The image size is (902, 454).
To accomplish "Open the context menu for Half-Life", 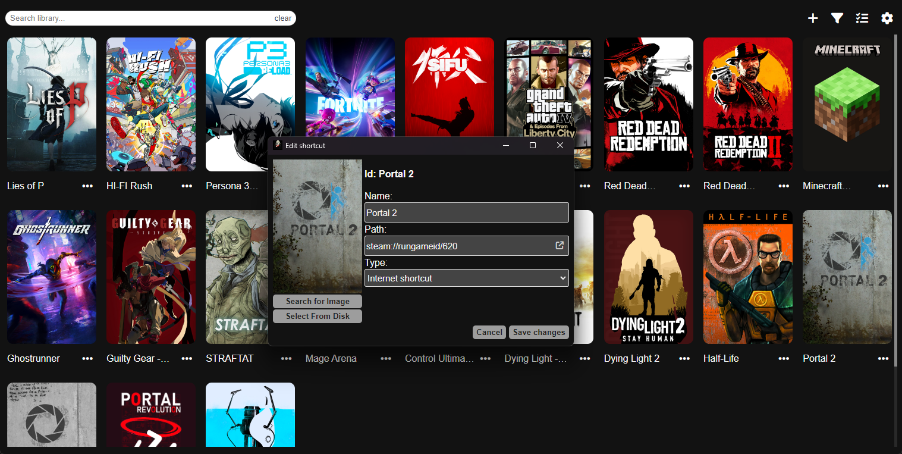I will click(x=783, y=358).
